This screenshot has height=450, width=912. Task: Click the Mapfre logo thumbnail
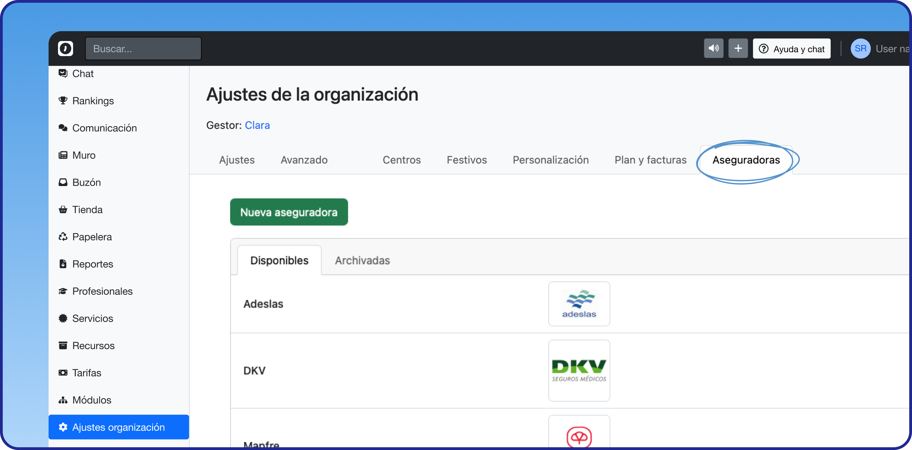point(579,432)
